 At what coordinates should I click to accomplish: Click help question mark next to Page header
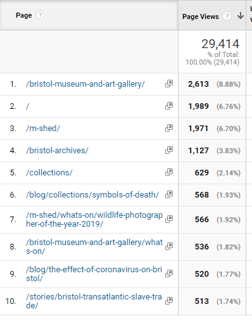[40, 15]
